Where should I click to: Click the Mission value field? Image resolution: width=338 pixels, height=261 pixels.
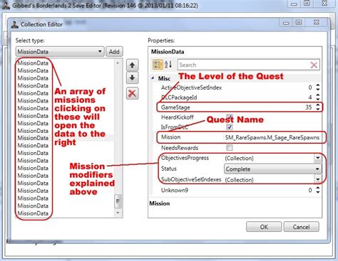272,137
